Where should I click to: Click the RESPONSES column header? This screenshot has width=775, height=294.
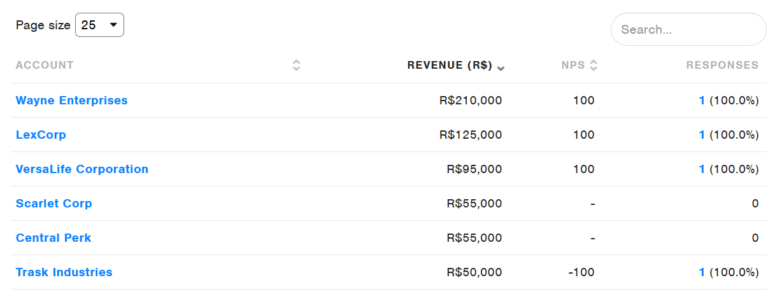coord(722,65)
